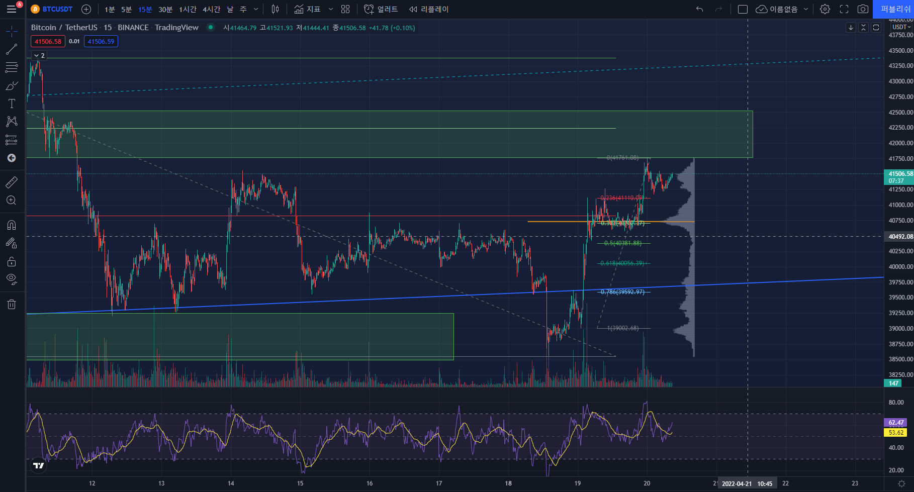
Task: Remove drawings with trash icon
Action: 12,304
